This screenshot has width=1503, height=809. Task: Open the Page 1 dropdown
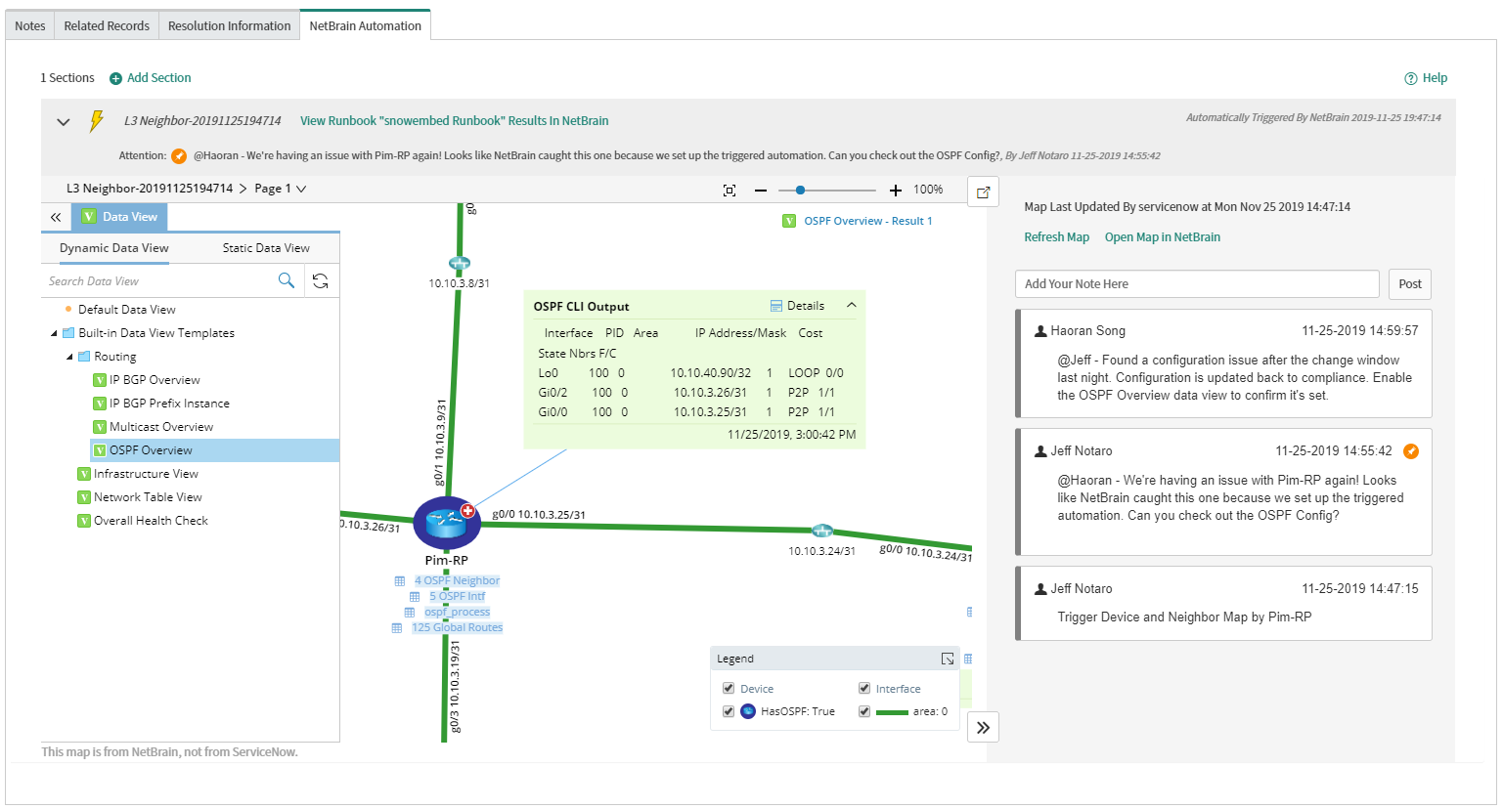point(281,189)
